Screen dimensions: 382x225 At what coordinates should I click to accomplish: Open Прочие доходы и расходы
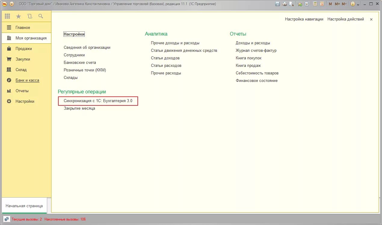click(x=175, y=43)
